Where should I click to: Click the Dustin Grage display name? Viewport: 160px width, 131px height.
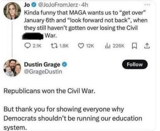pyautogui.click(x=42, y=65)
